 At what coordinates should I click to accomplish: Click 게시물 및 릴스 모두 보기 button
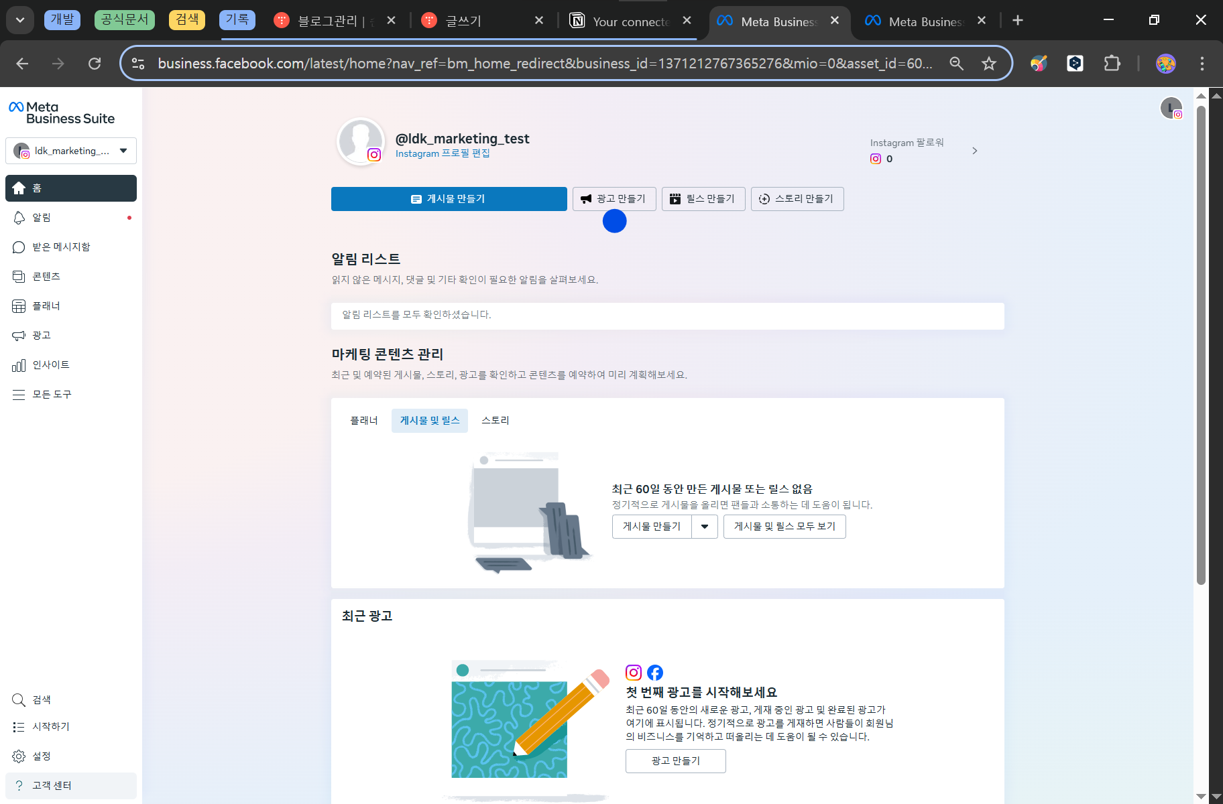pos(784,527)
